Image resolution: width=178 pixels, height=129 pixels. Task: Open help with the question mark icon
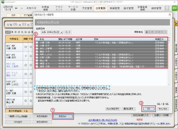click(167, 8)
